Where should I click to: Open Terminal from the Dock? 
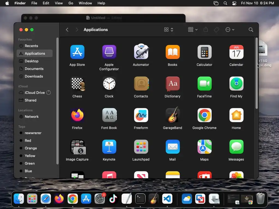(140, 199)
